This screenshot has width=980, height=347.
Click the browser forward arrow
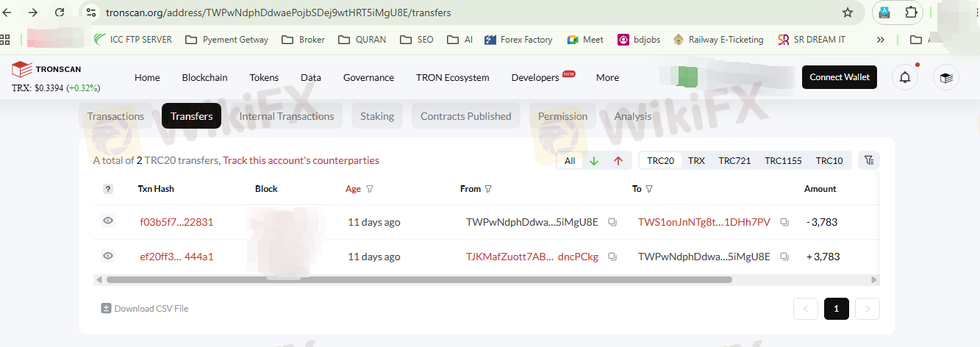click(x=33, y=12)
